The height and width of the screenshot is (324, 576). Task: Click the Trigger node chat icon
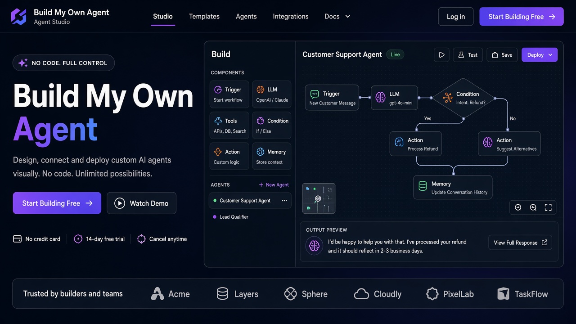pyautogui.click(x=315, y=94)
